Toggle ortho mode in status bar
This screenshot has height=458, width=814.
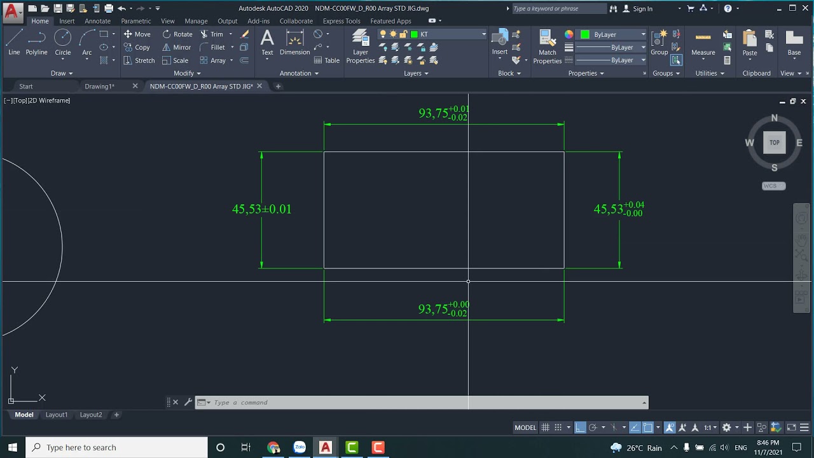click(x=580, y=427)
